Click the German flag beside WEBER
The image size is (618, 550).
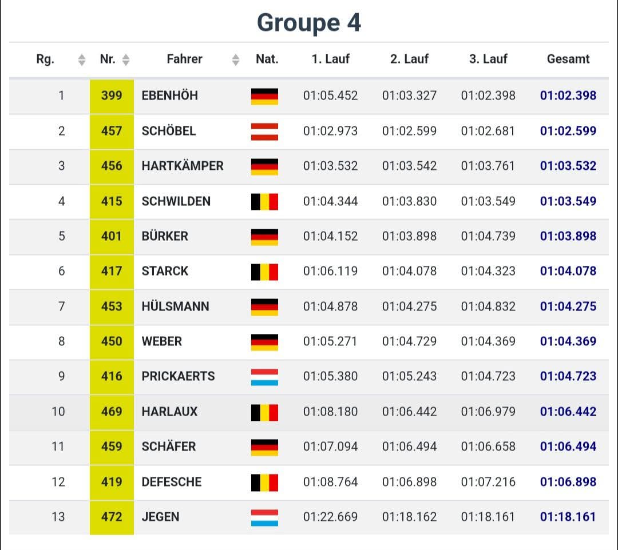264,342
